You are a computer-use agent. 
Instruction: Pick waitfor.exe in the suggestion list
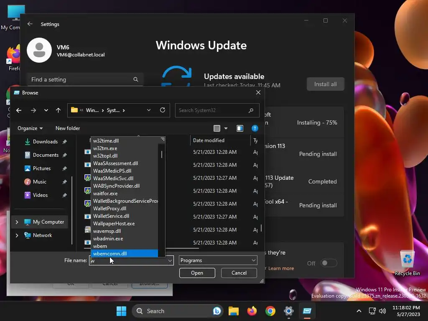coord(105,194)
